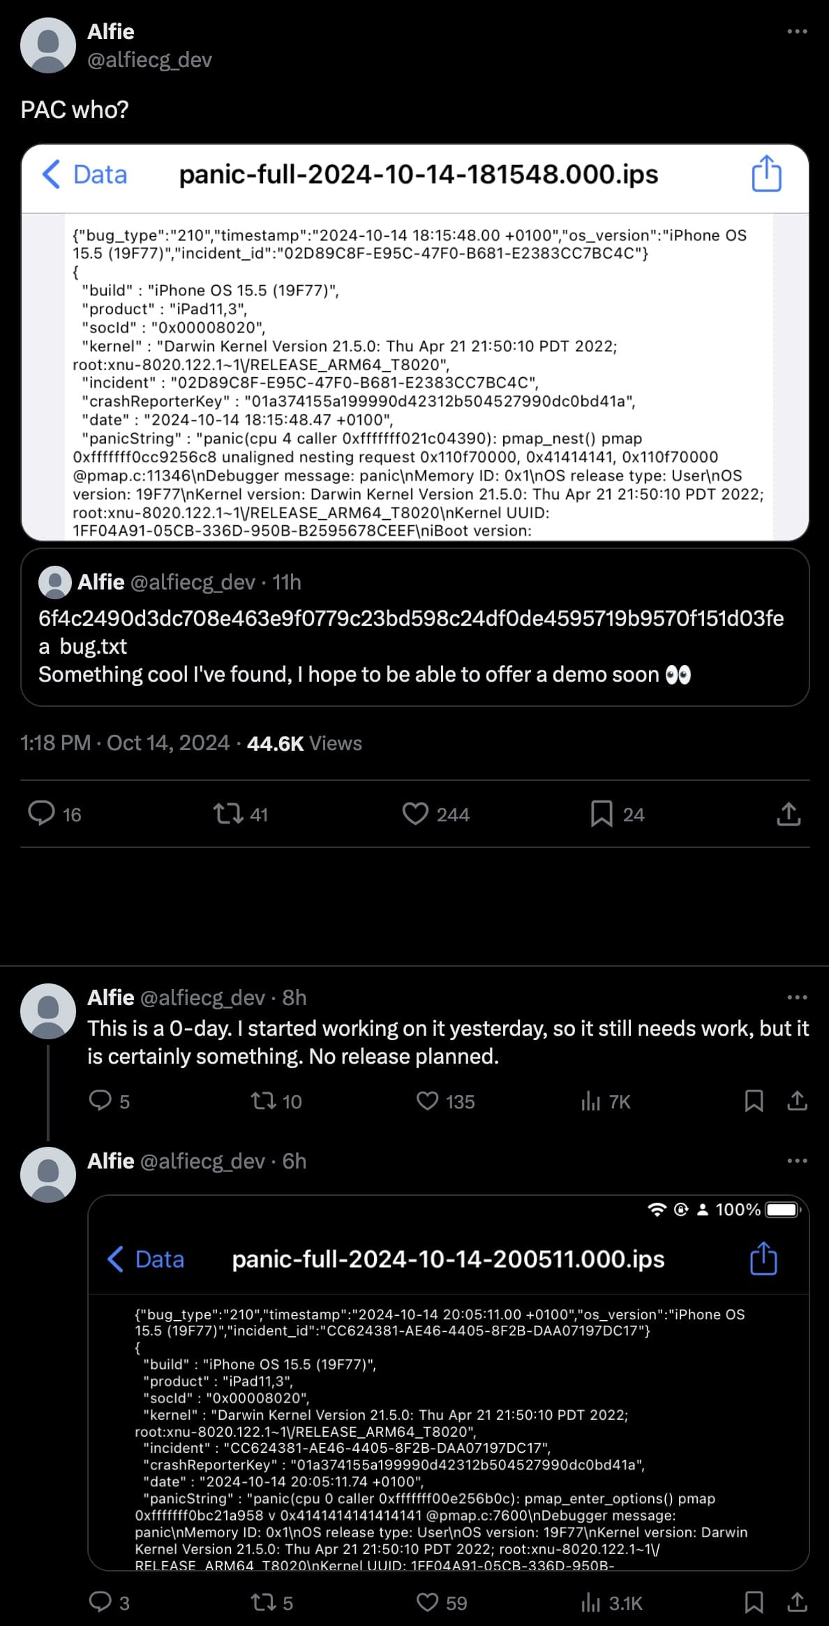View the 44.6K Views count details
This screenshot has width=829, height=1626.
pos(304,743)
